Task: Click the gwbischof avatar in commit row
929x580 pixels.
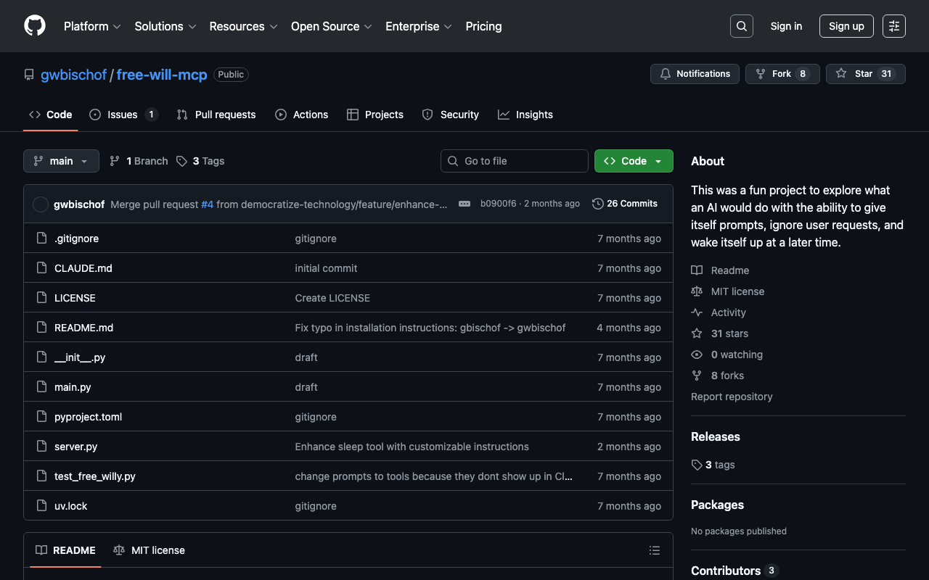Action: click(41, 204)
